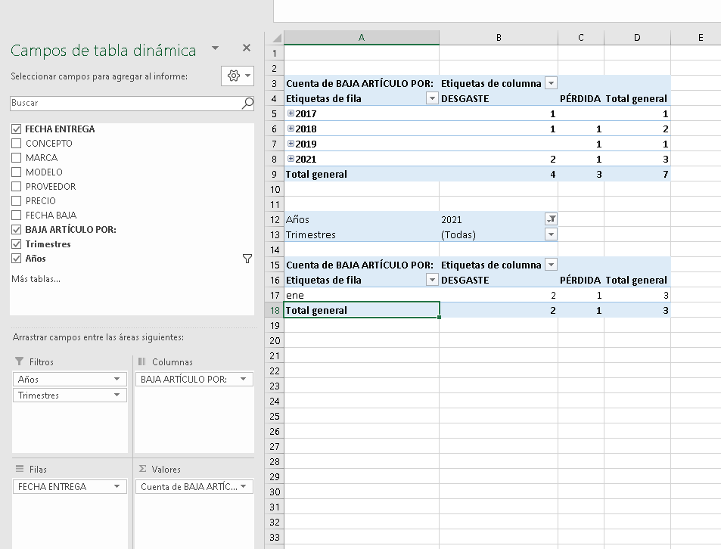Open Etiquetas de columna filter in row 3

pos(551,83)
